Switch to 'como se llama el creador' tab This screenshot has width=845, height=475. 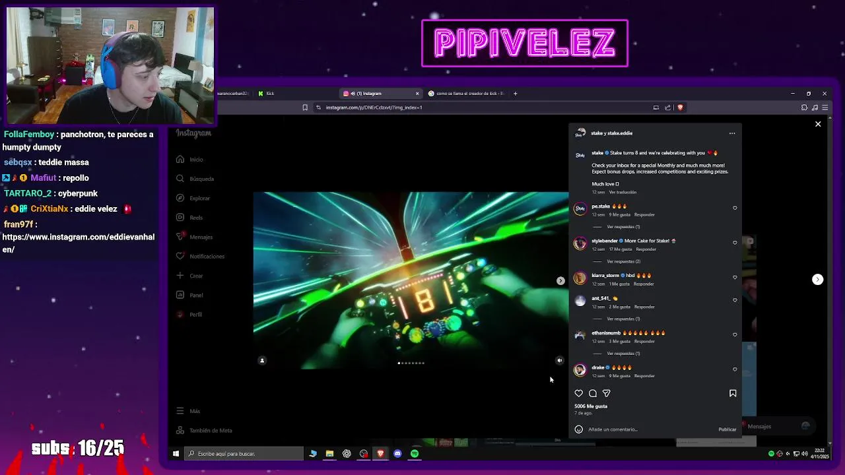pos(466,94)
